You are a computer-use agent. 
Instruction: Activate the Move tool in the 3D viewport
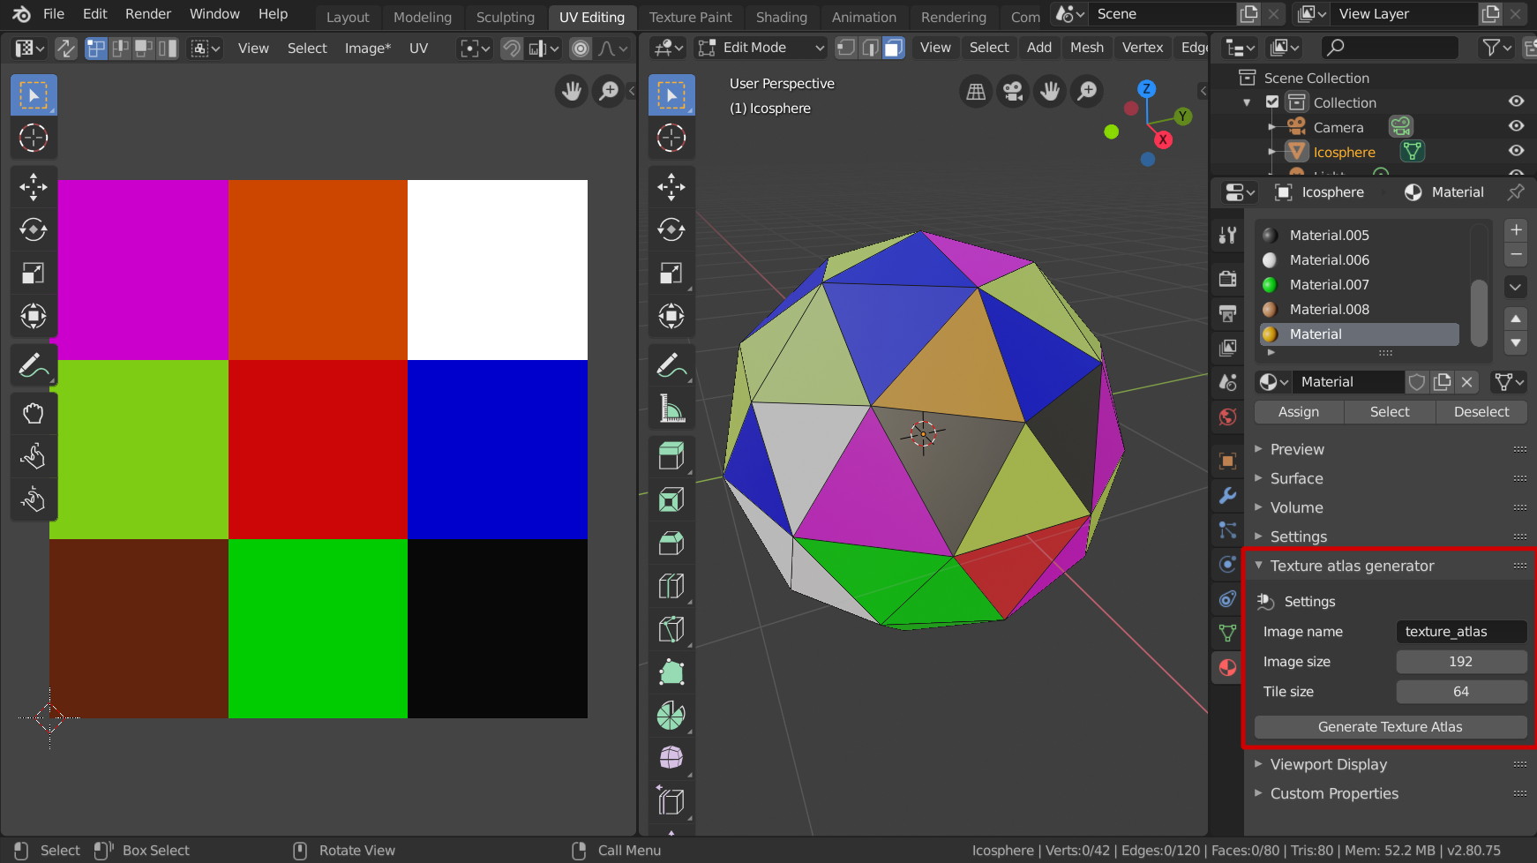pos(671,186)
